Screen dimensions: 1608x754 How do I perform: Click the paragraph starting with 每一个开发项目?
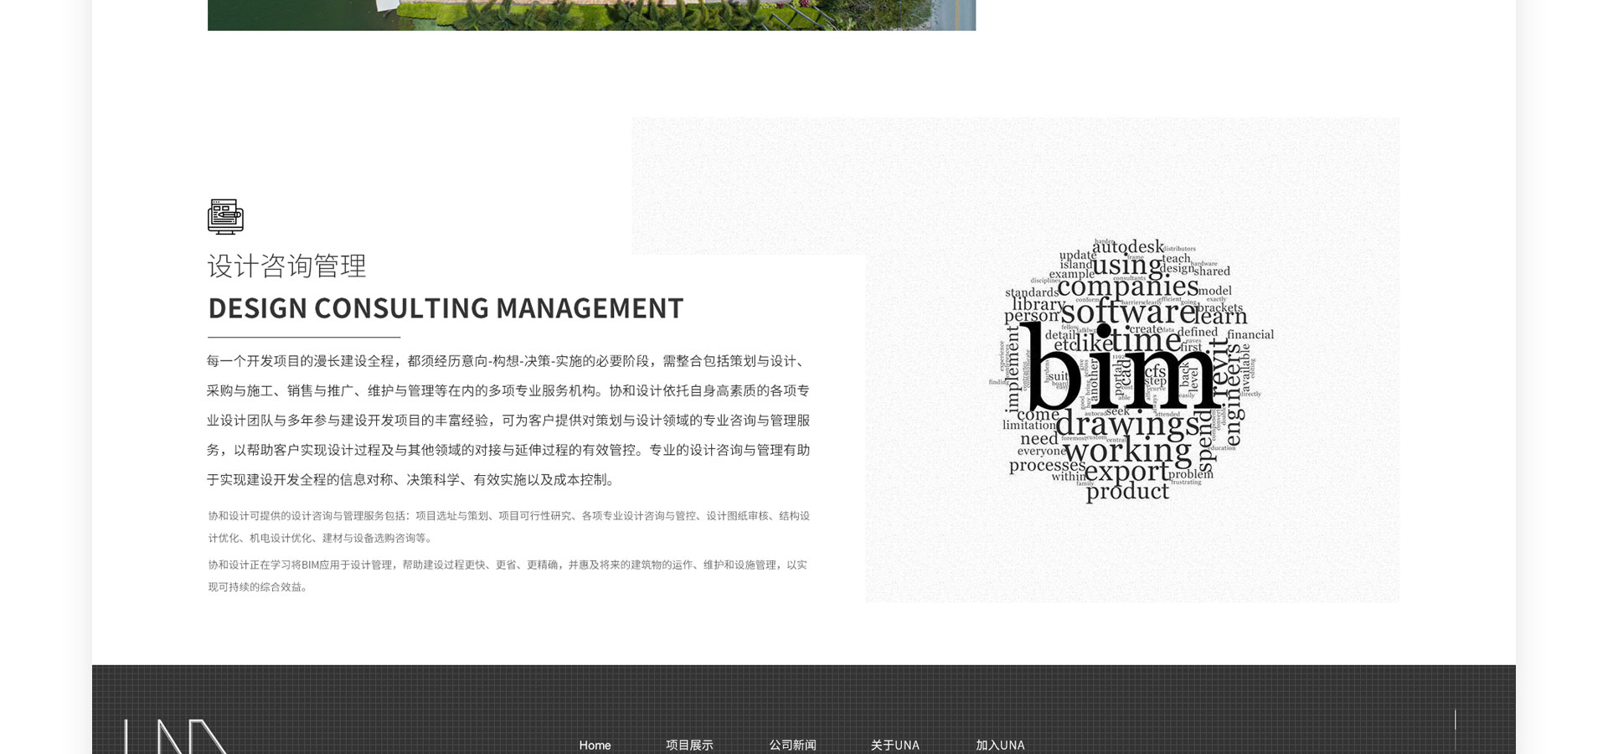pos(508,421)
